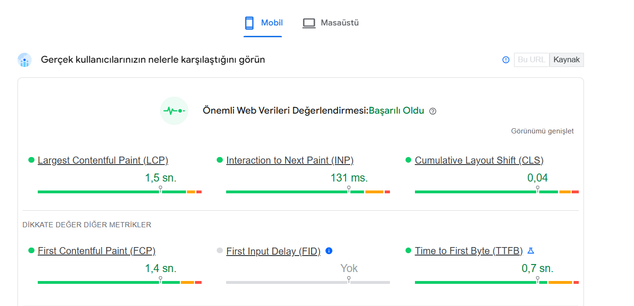Click the gray First Input Delay distribution bar
634x306 pixels.
308,282
